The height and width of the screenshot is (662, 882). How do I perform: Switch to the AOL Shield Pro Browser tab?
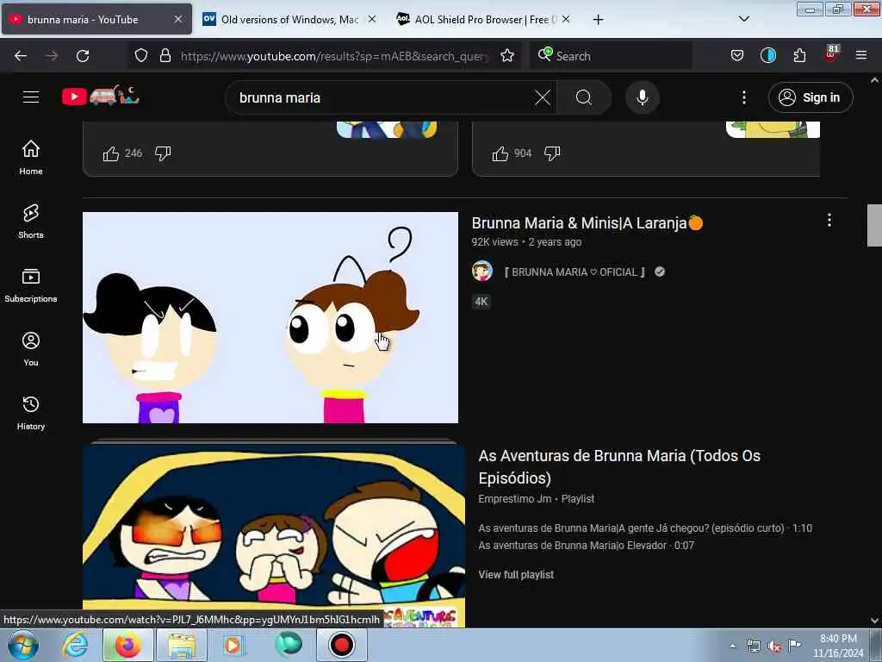[x=484, y=19]
